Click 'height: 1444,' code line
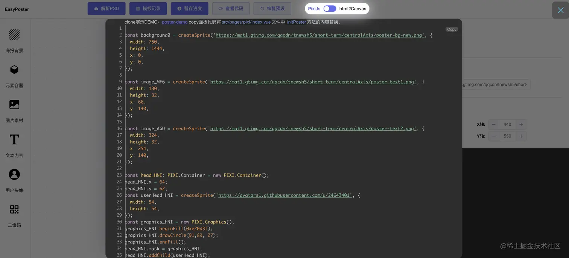 147,48
